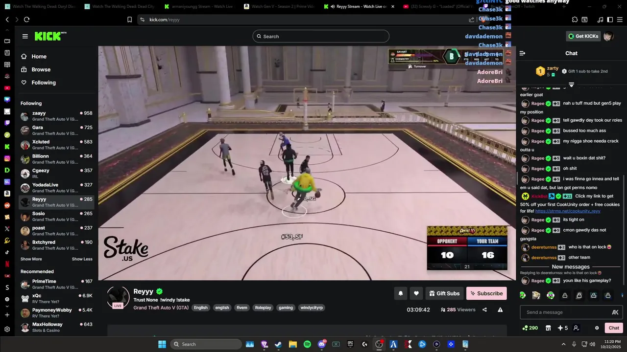Open TikTok from the browser sidebar

(7, 252)
